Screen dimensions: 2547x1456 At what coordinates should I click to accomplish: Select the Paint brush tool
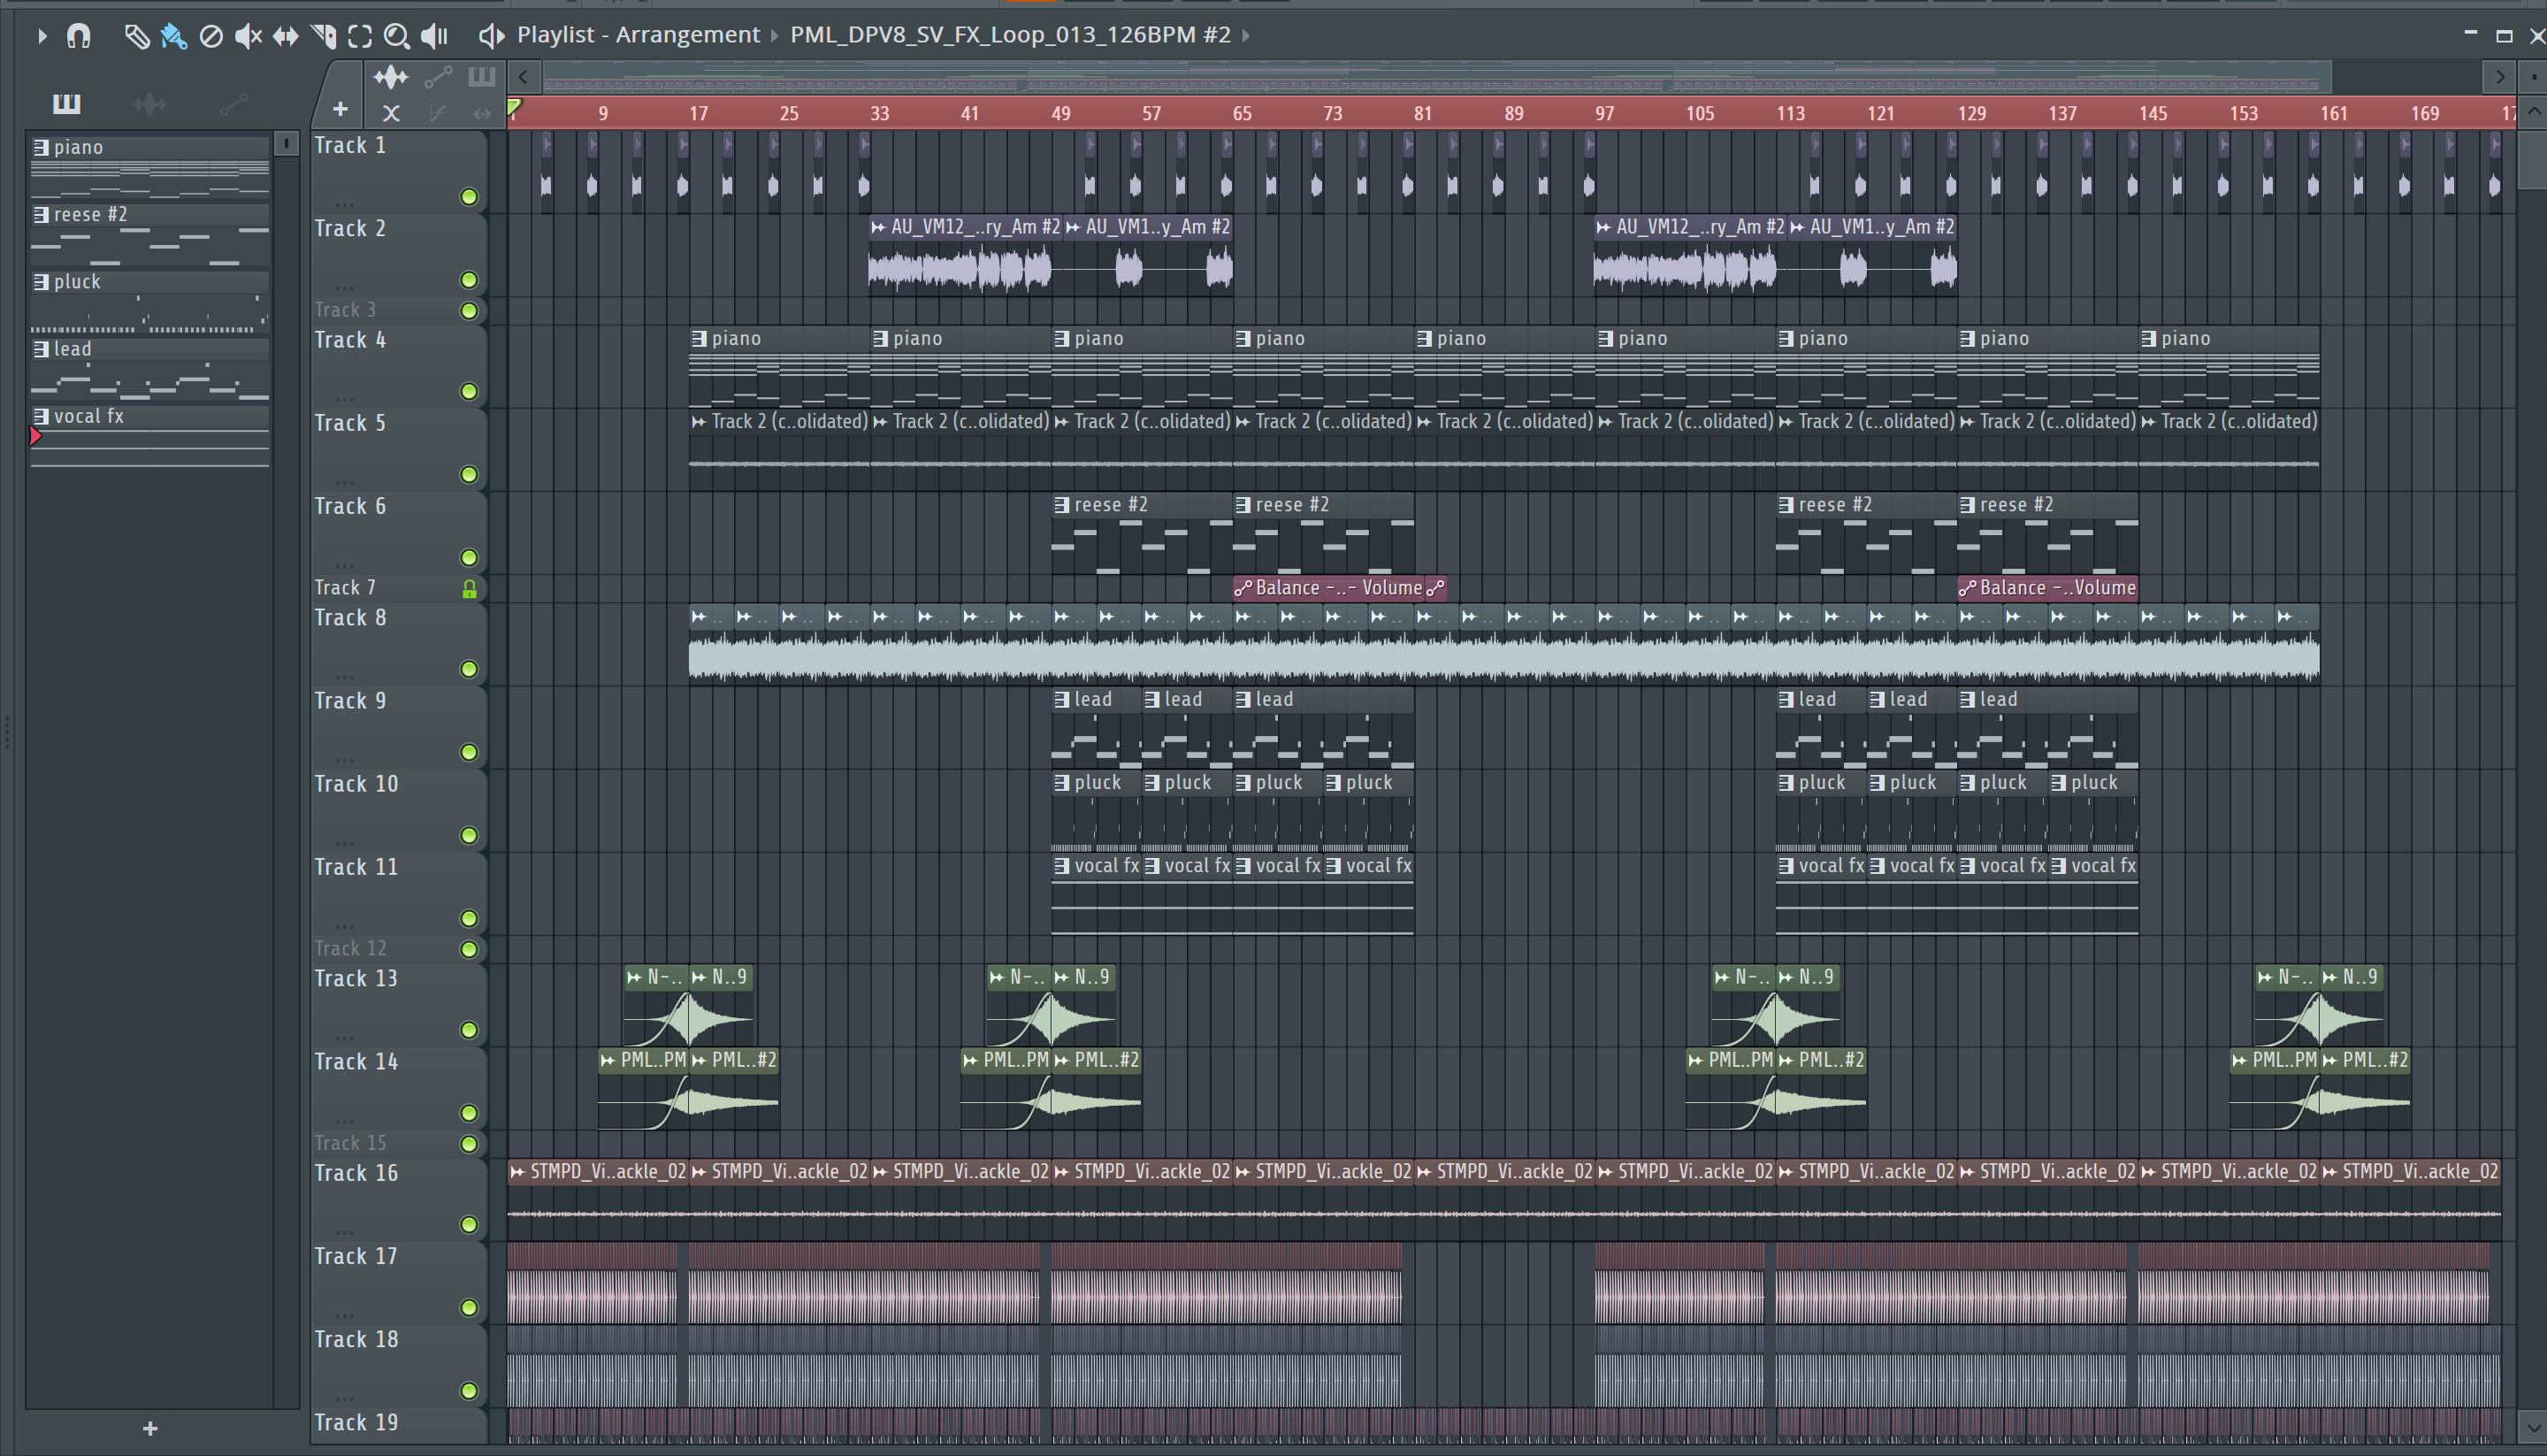(173, 36)
